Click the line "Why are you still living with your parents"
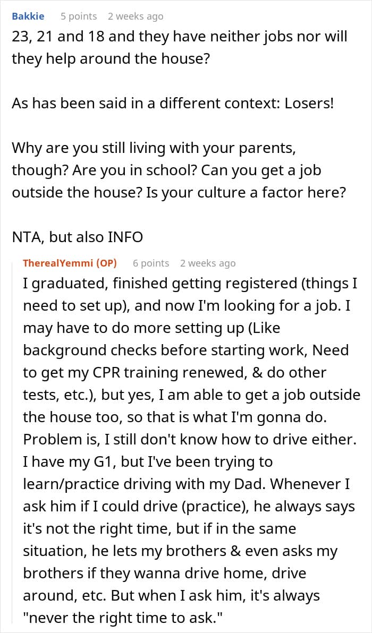This screenshot has width=372, height=633. click(156, 148)
